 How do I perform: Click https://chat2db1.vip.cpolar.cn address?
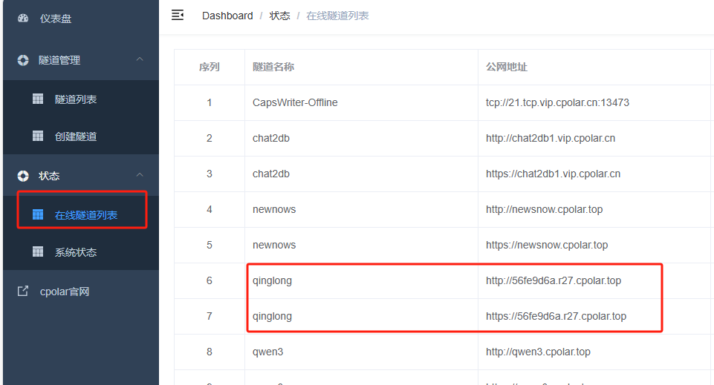pyautogui.click(x=553, y=174)
